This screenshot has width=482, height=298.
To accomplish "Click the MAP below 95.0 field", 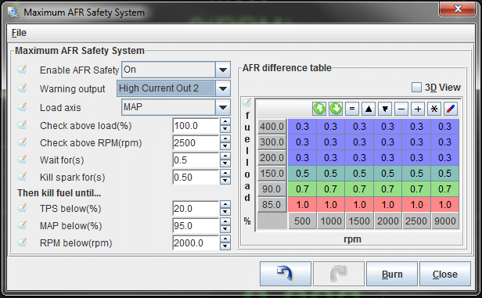I will coord(196,226).
